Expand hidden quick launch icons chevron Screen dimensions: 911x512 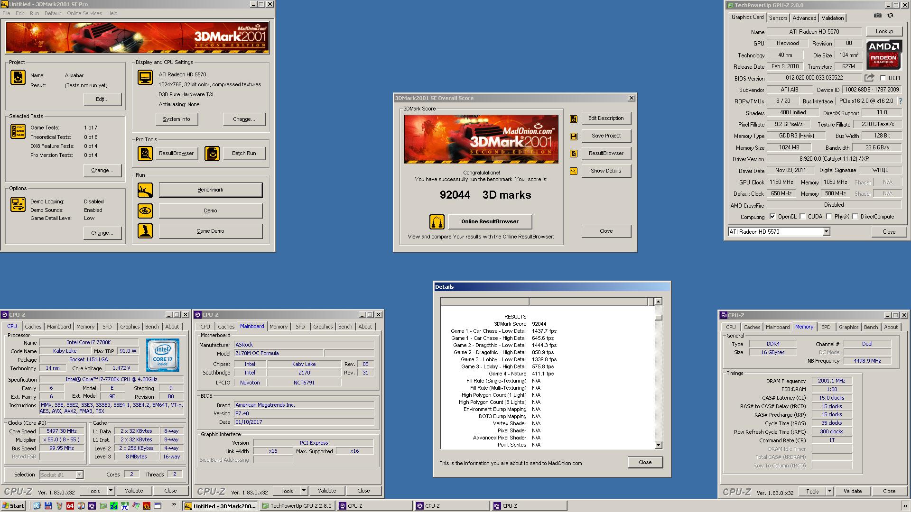(174, 504)
